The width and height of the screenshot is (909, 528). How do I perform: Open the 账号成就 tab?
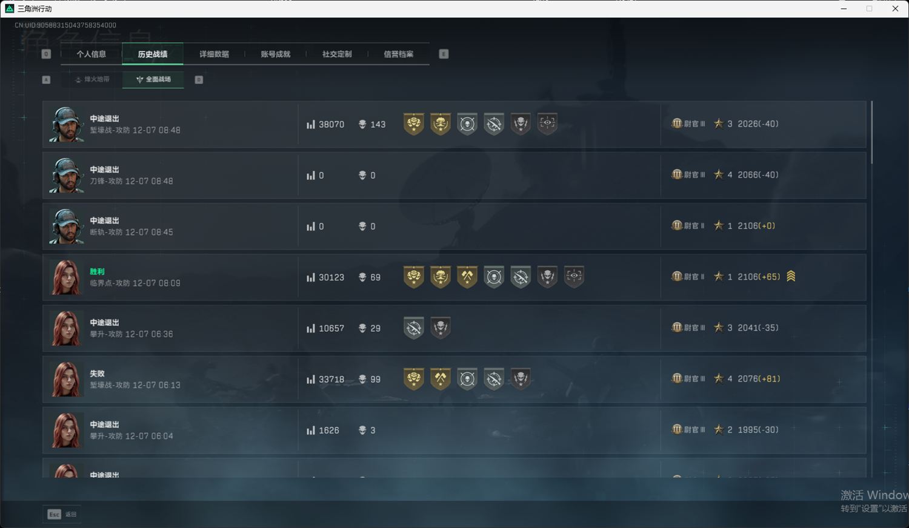click(x=276, y=54)
